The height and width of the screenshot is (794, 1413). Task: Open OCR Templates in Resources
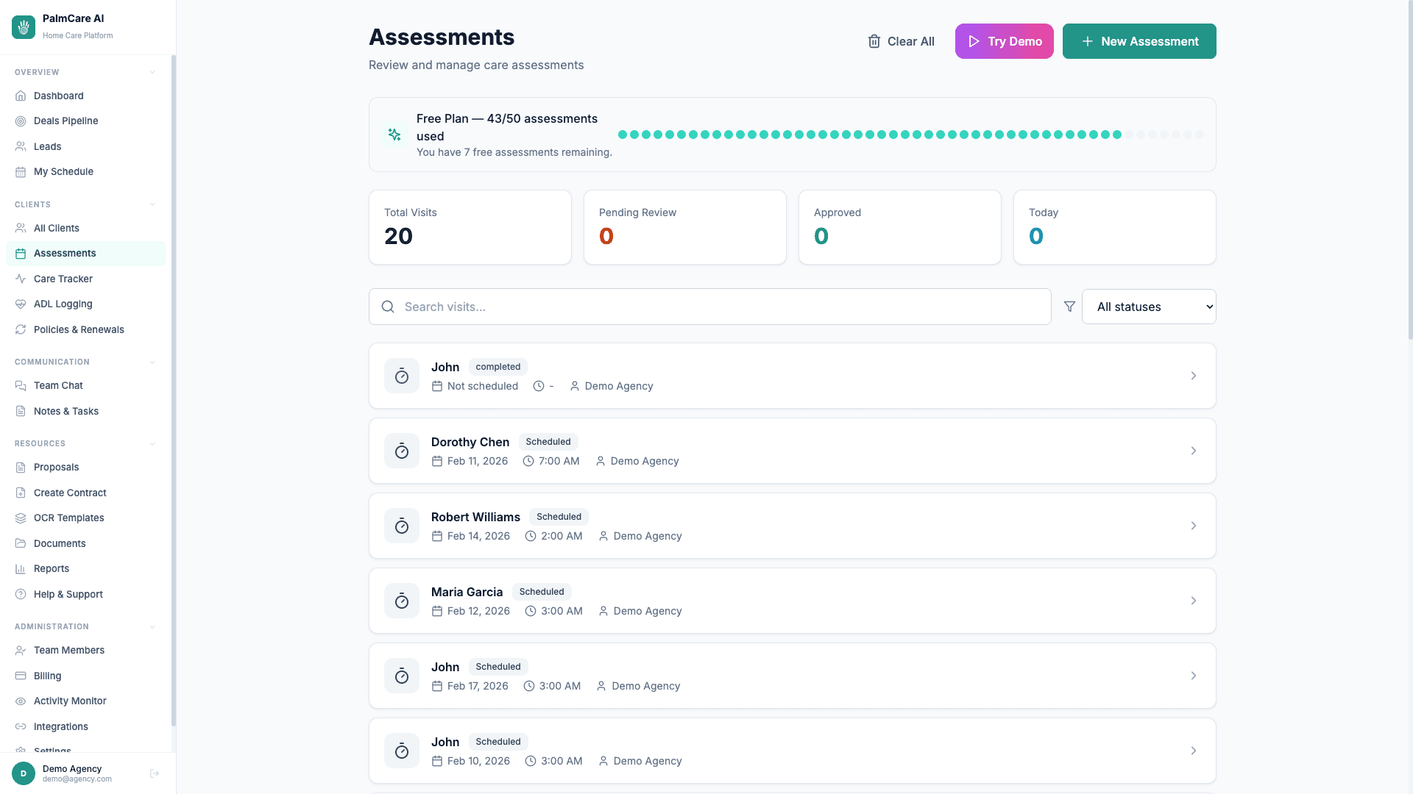pos(68,518)
